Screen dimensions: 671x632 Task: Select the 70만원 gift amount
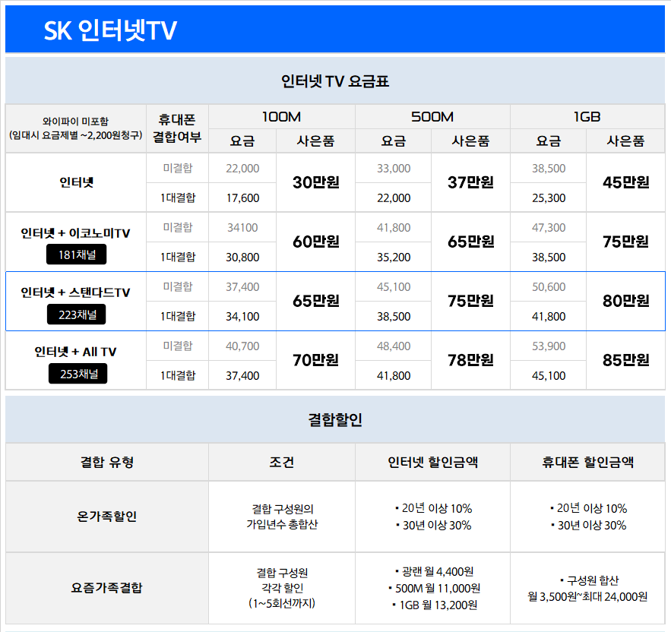tap(316, 360)
